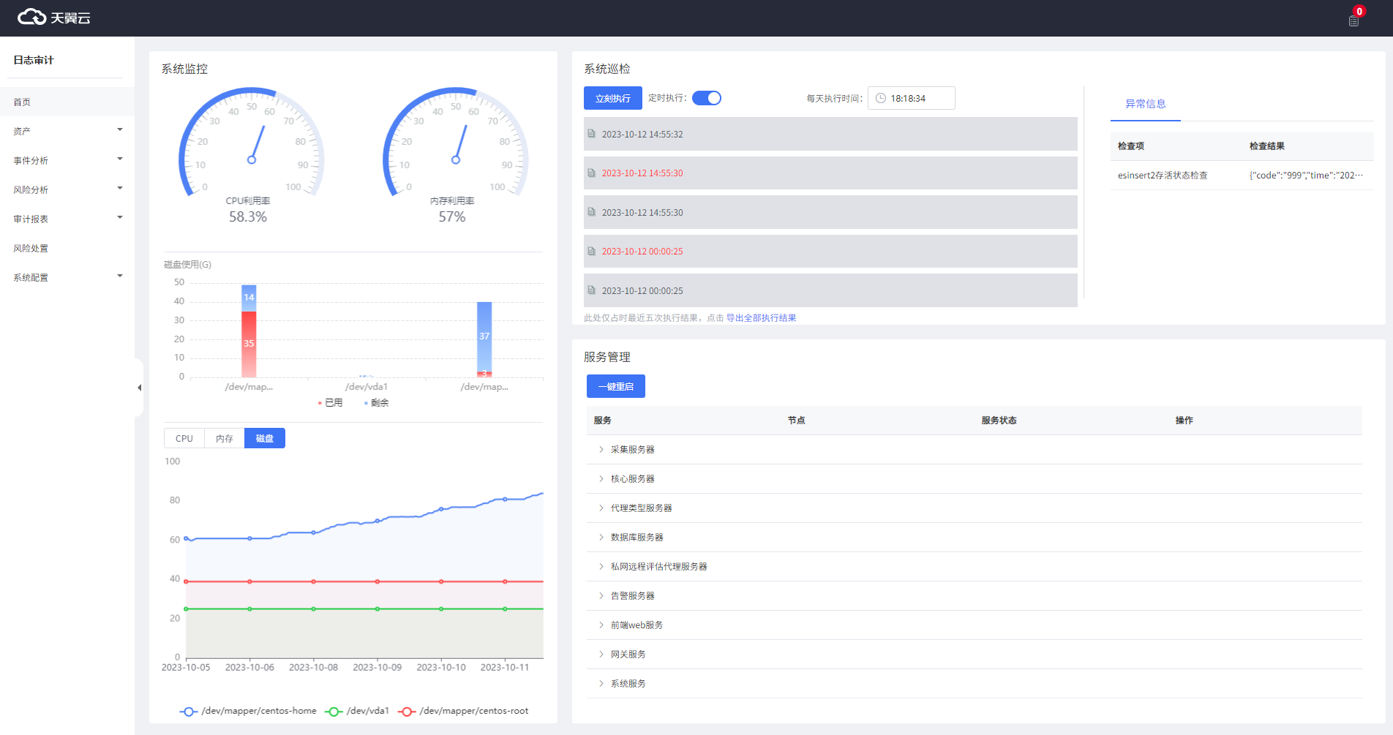This screenshot has width=1393, height=735.
Task: Toggle /dev/vda1 series in the line chart legend
Action: point(358,711)
